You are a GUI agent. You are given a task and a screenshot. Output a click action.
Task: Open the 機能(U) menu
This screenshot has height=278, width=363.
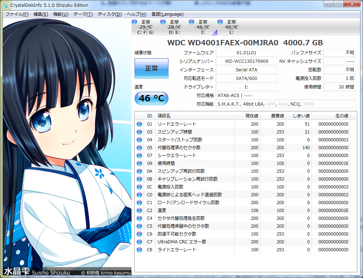[x=61, y=14]
